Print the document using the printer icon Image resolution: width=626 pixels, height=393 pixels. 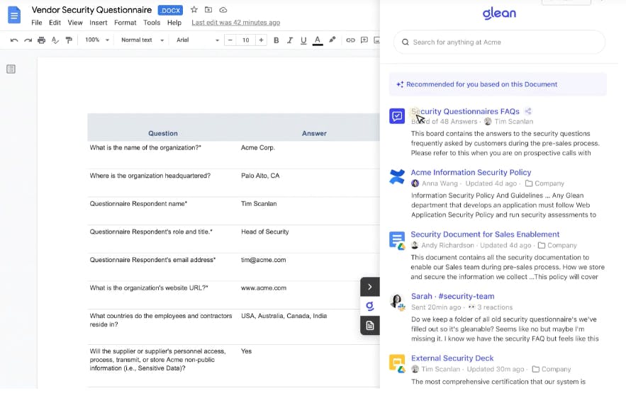click(x=42, y=40)
